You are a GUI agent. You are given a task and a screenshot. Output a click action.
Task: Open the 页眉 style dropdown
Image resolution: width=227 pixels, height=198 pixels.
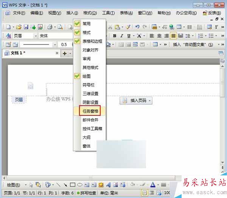pyautogui.click(x=36, y=36)
